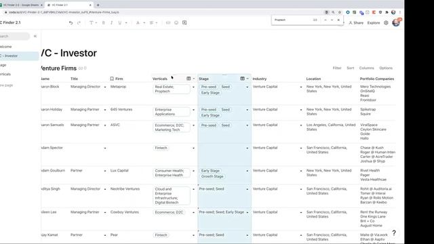Select the Cowboy Ventures firm cell
Image resolution: width=434 pixels, height=244 pixels.
130,219
